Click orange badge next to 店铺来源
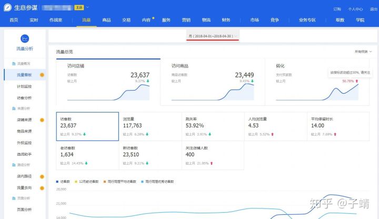Viewport: 379px width, 219px height. point(42,120)
